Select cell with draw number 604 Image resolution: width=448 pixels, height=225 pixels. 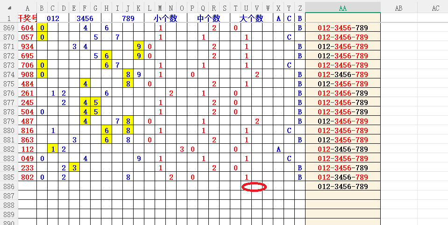point(28,28)
